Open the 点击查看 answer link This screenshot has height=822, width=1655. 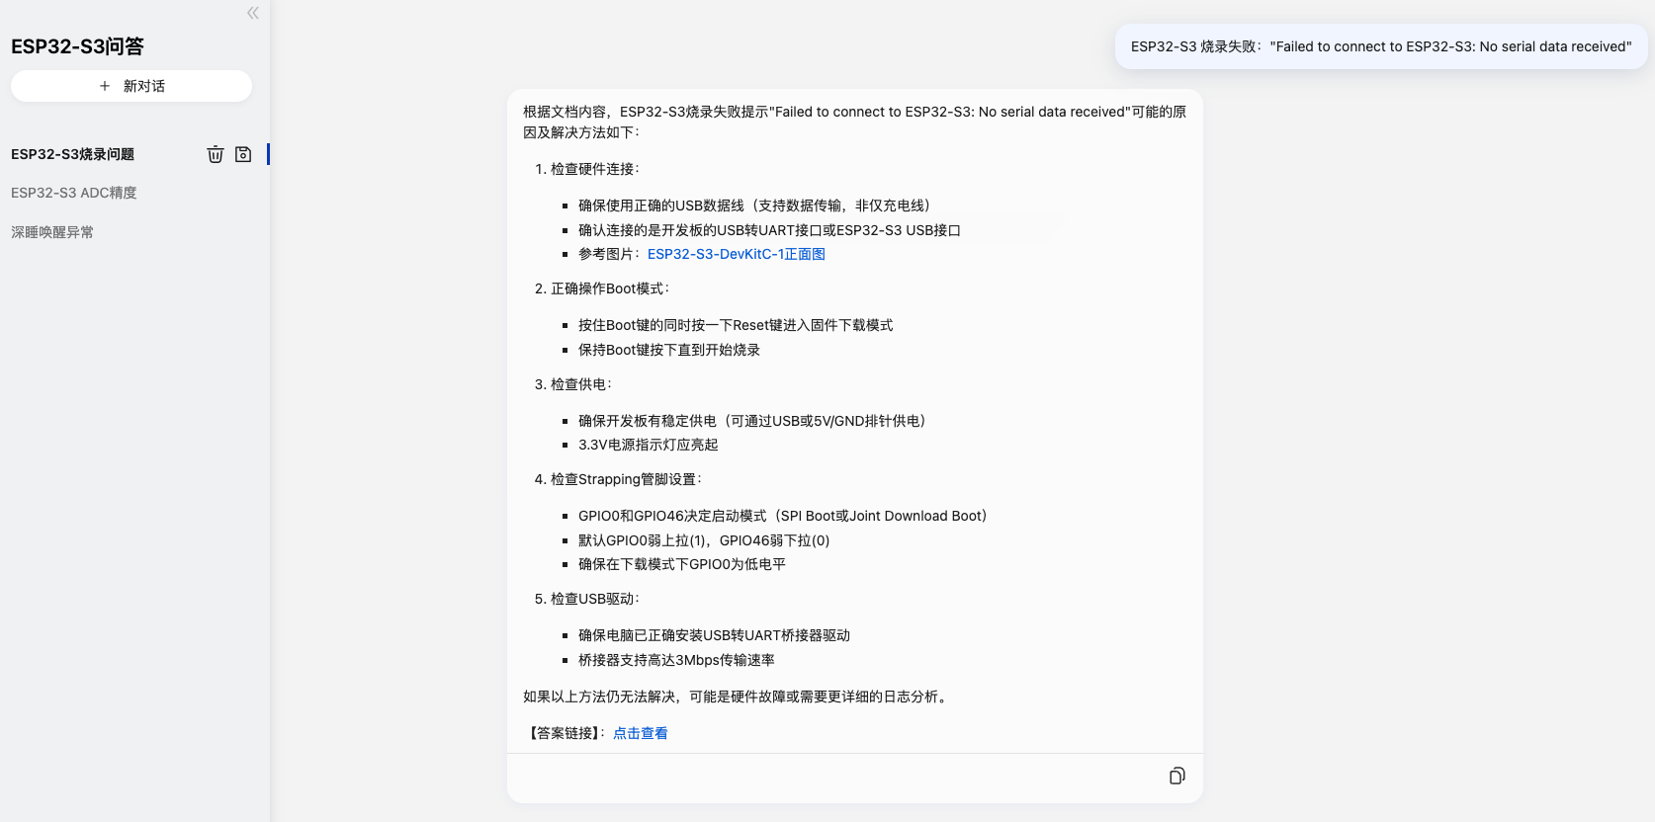[641, 733]
